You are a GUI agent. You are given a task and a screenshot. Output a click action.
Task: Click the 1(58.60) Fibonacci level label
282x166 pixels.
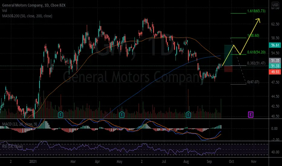253,36
